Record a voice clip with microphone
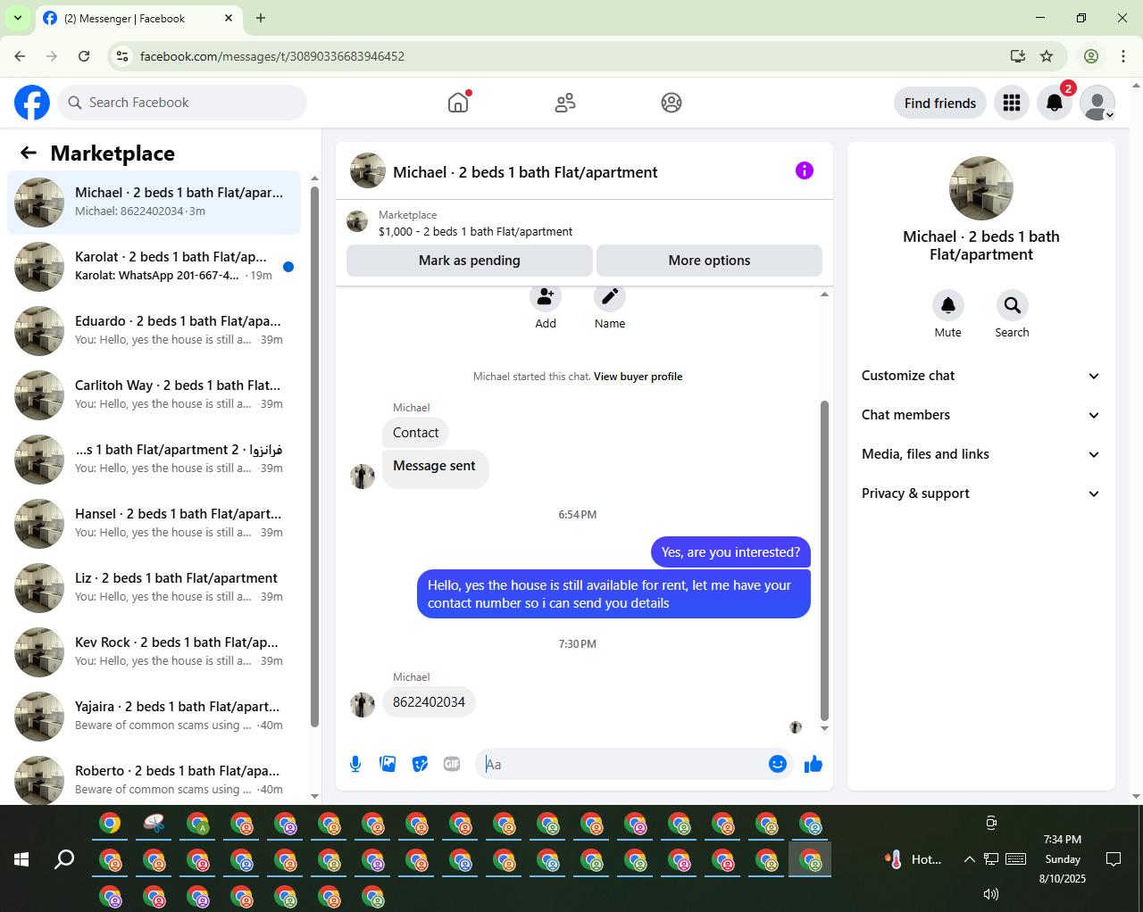The width and height of the screenshot is (1143, 912). click(x=355, y=764)
